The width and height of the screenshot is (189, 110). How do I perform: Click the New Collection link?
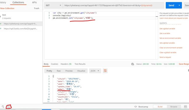(x=7, y=8)
